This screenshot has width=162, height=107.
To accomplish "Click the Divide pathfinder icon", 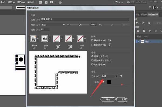I will [138, 31].
